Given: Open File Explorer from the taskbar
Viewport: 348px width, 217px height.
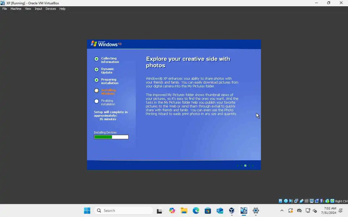Looking at the screenshot, I should click(184, 210).
